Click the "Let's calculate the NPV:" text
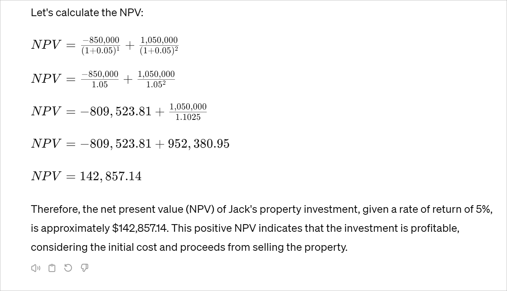The width and height of the screenshot is (507, 291). click(87, 13)
